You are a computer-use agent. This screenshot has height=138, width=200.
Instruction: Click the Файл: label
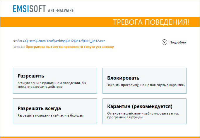(x=18, y=41)
